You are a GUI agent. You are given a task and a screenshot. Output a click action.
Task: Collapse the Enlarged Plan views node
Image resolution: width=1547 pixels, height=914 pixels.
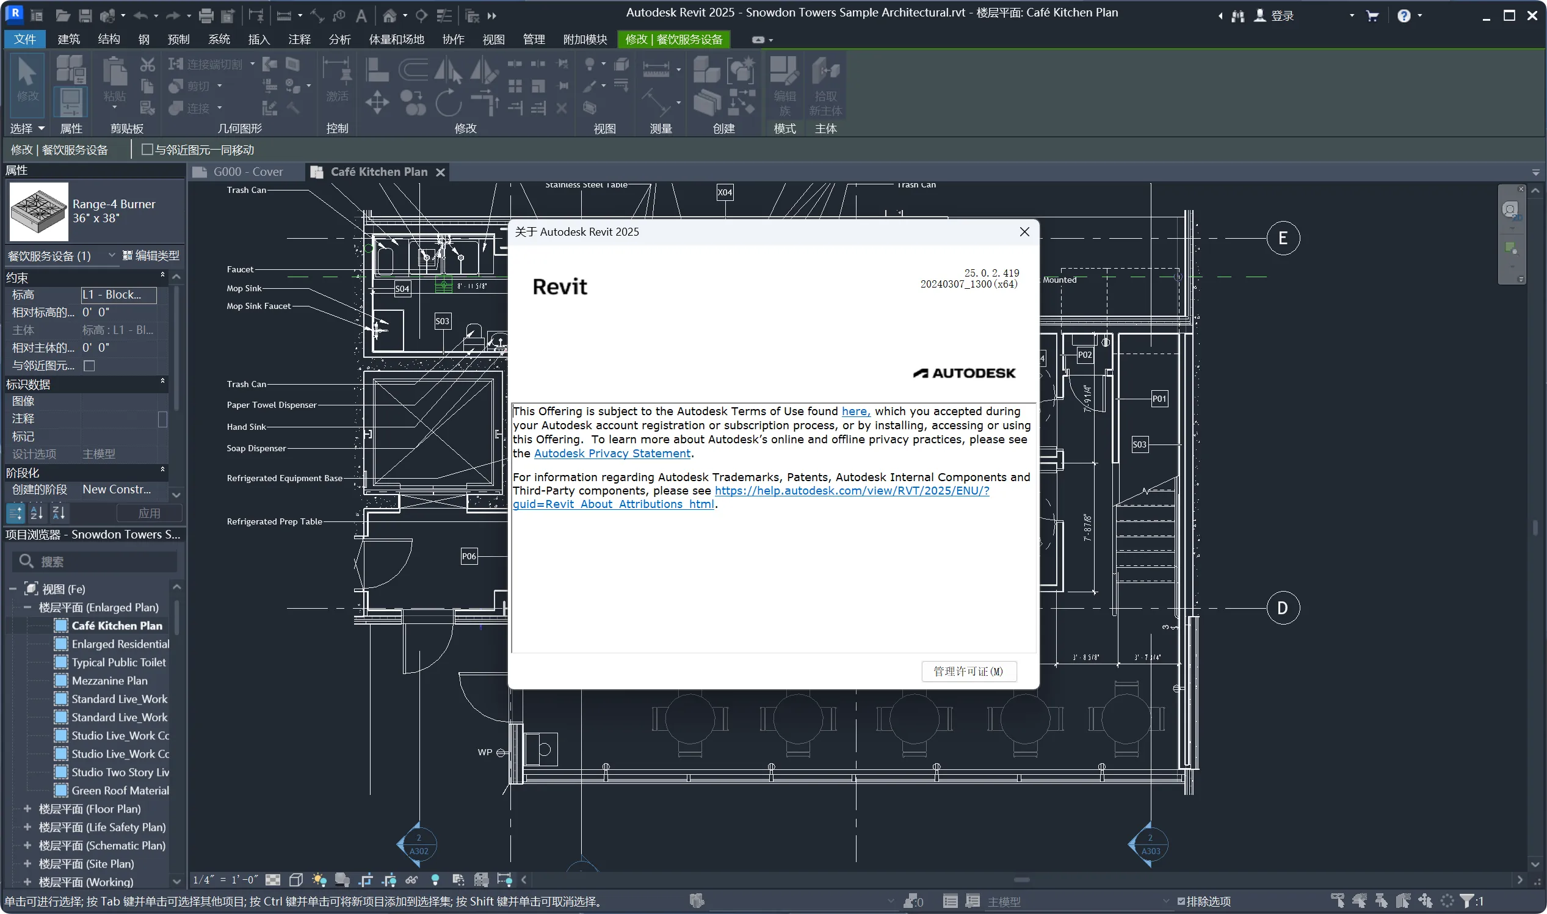27,608
